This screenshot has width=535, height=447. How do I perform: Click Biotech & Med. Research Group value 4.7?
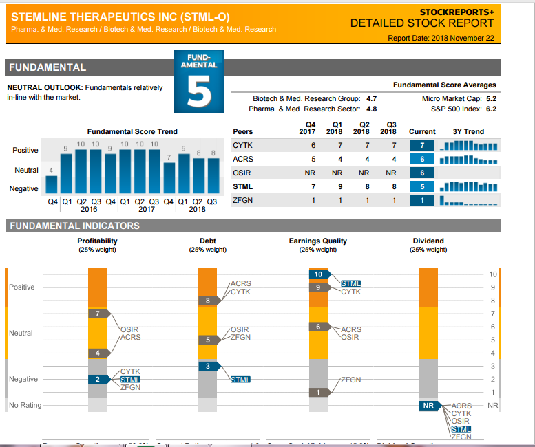point(372,98)
